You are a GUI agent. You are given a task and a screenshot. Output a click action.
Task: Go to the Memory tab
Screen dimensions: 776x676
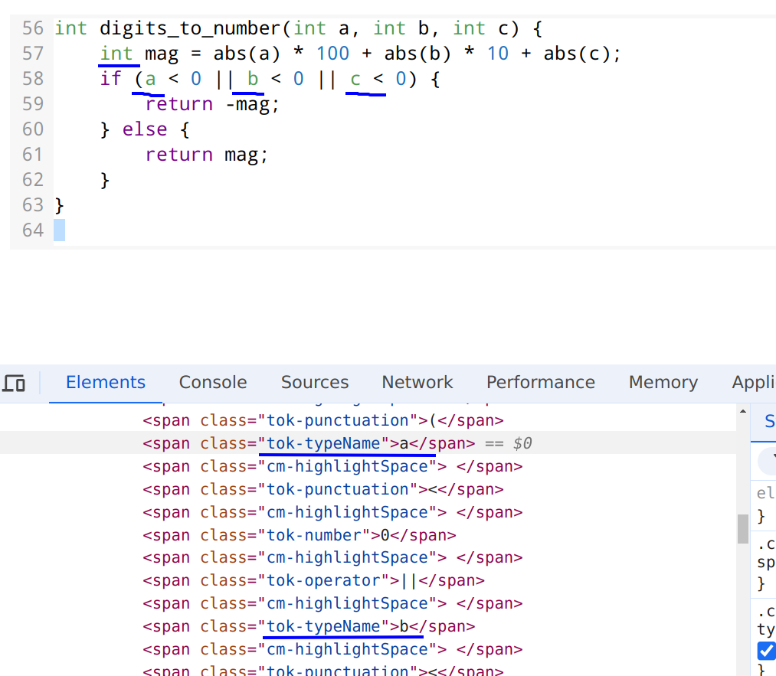[x=663, y=383]
